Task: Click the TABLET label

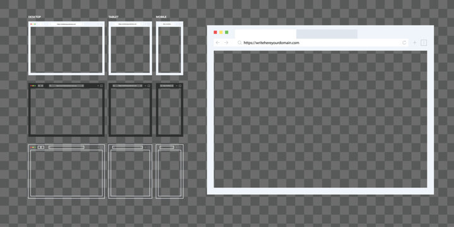Action: click(113, 17)
